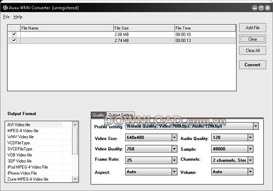Open the File menu
Viewport: 273px width, 191px height.
[6, 17]
